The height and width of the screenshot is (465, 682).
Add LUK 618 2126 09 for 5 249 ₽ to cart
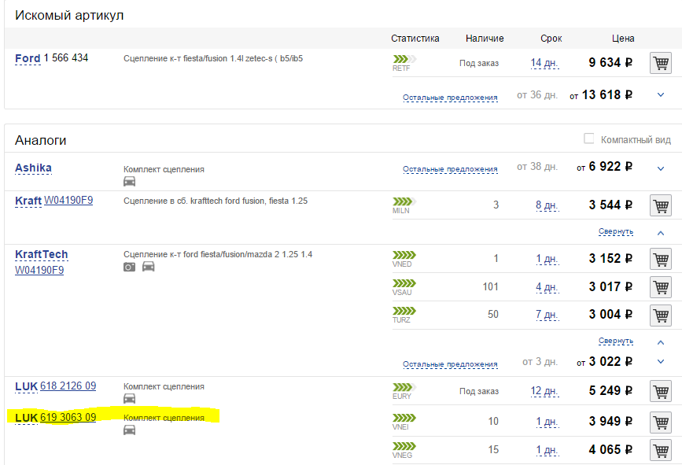coord(661,391)
